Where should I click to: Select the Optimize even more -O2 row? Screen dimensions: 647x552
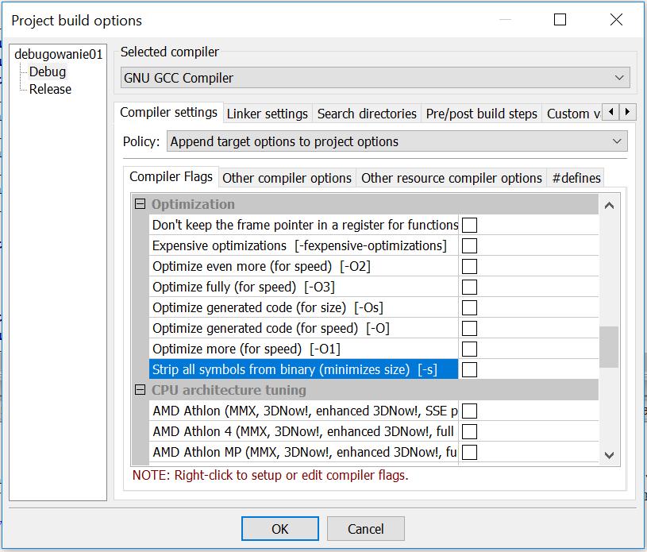coord(304,266)
